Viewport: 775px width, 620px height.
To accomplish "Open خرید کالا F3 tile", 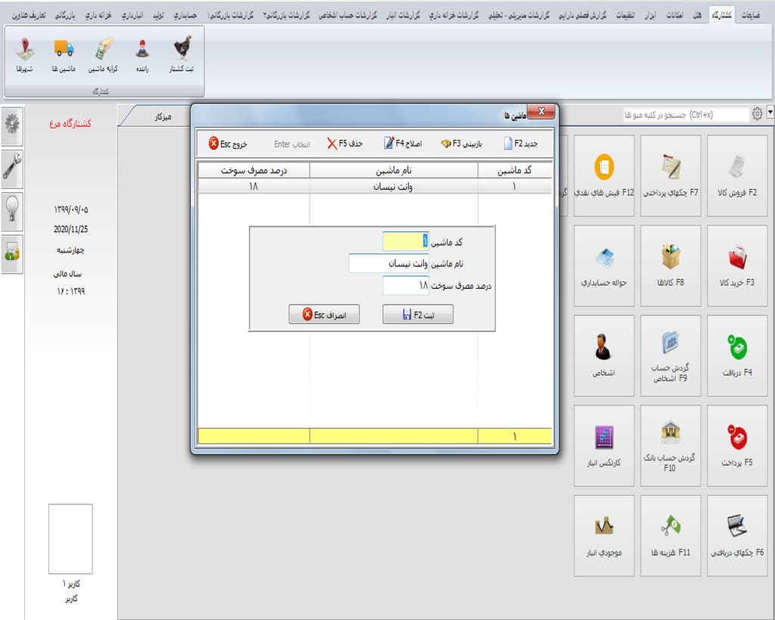I will pos(737,265).
